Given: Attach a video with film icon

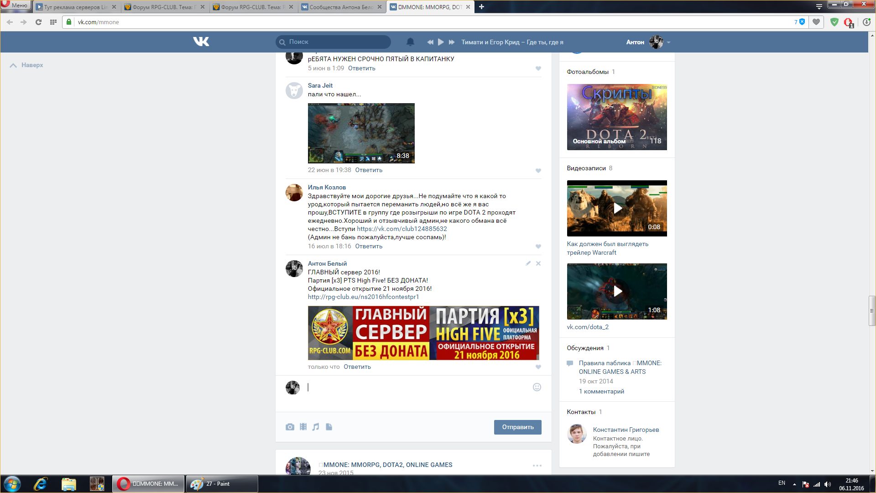Looking at the screenshot, I should [303, 427].
